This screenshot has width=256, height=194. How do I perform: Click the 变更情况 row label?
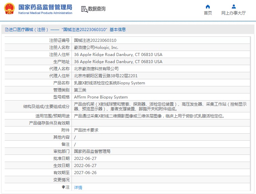click(x=61, y=180)
